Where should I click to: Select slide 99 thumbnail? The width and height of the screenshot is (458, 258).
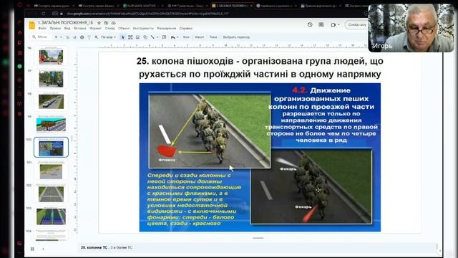(51, 124)
